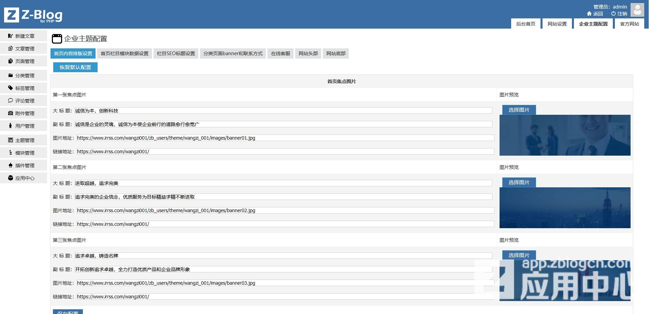
Task: Open 附件管理 in the sidebar
Action: tap(24, 113)
